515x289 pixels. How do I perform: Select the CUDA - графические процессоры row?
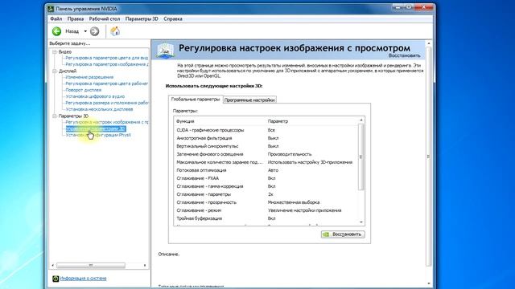click(266, 130)
